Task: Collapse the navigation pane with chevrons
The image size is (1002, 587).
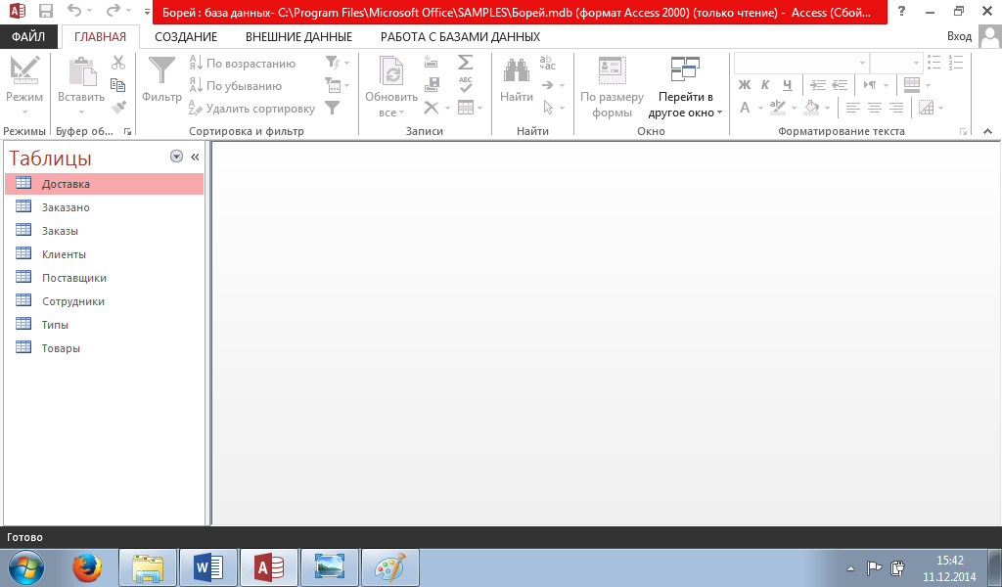Action: pos(195,157)
